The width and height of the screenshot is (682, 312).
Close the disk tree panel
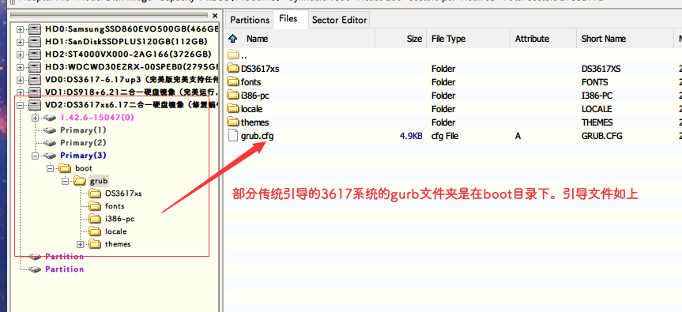tap(215, 16)
